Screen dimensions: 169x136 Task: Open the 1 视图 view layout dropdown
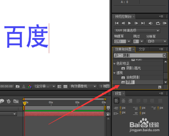point(104,86)
